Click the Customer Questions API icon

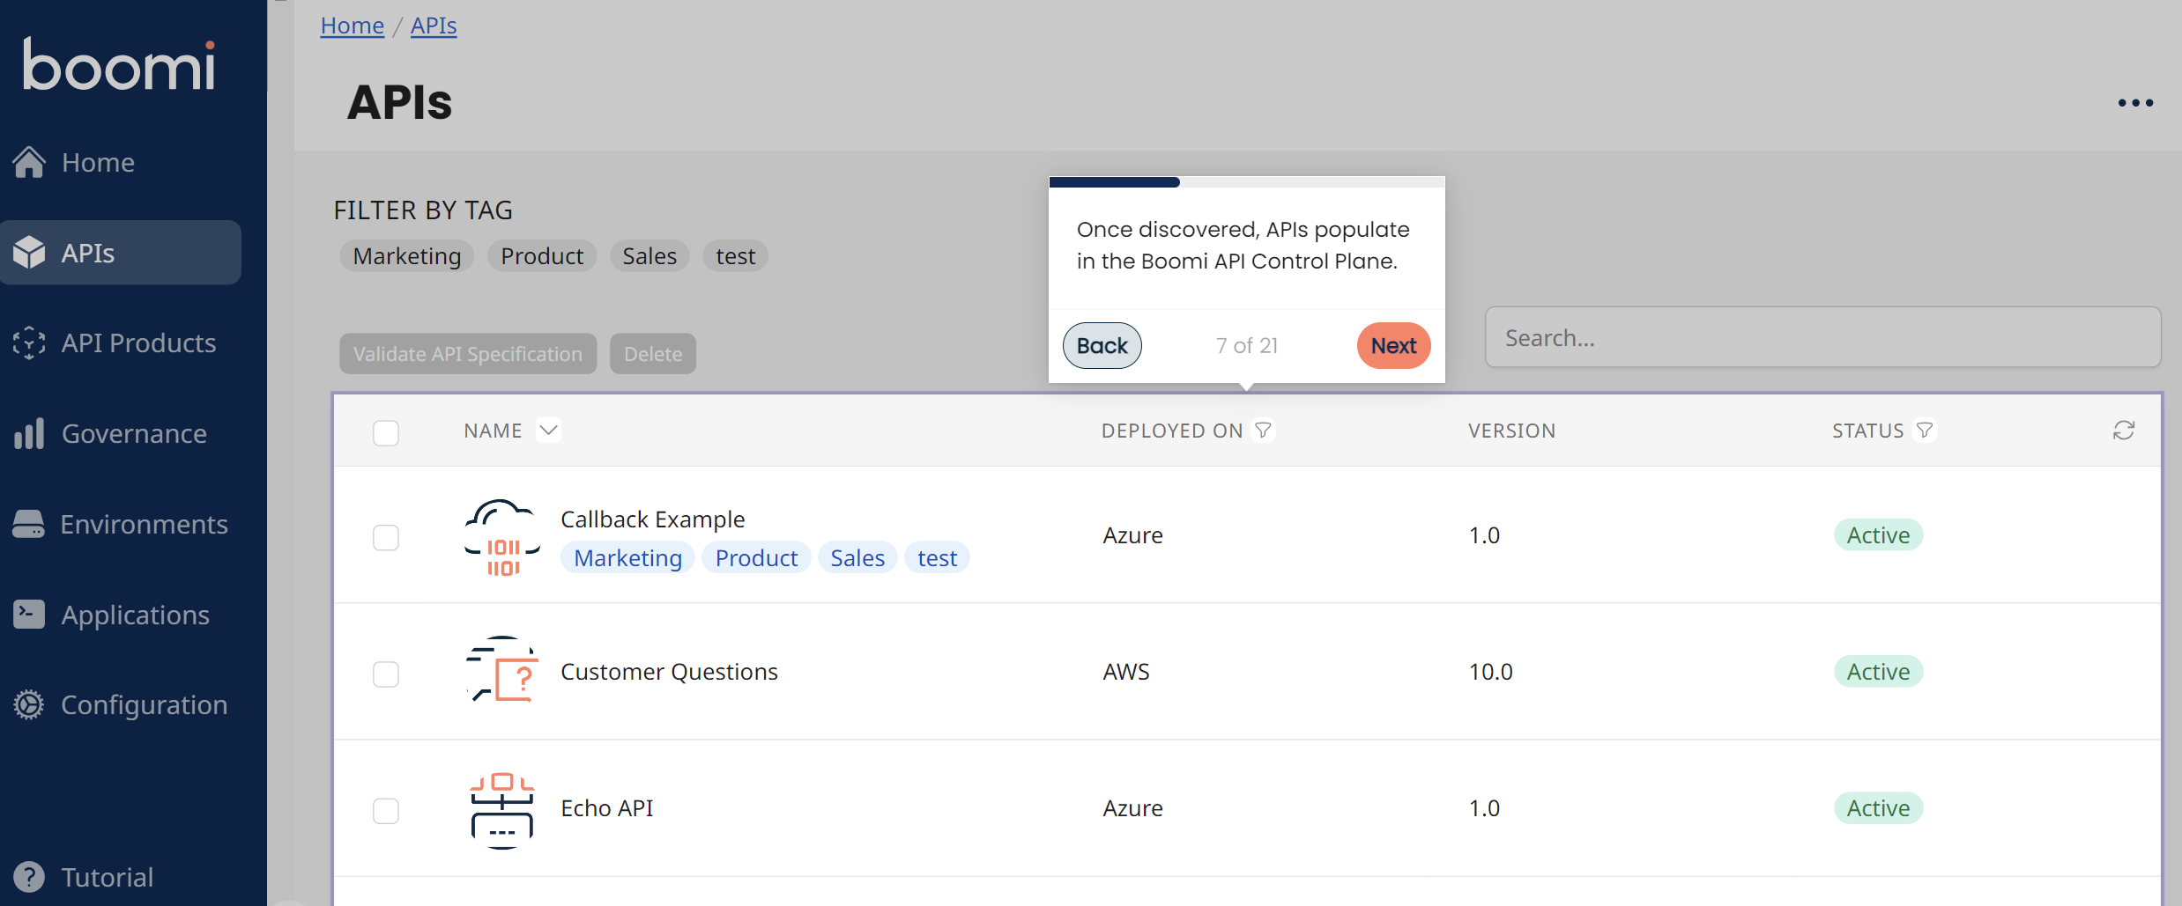point(502,671)
